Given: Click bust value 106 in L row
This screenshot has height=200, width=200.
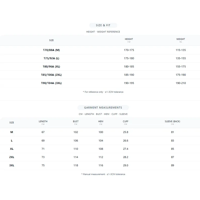Looking at the screenshot, I should tap(76, 140).
